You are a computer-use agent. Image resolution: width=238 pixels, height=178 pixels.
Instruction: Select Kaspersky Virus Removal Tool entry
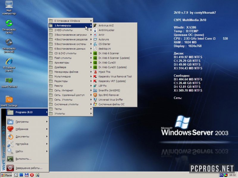[115, 77]
